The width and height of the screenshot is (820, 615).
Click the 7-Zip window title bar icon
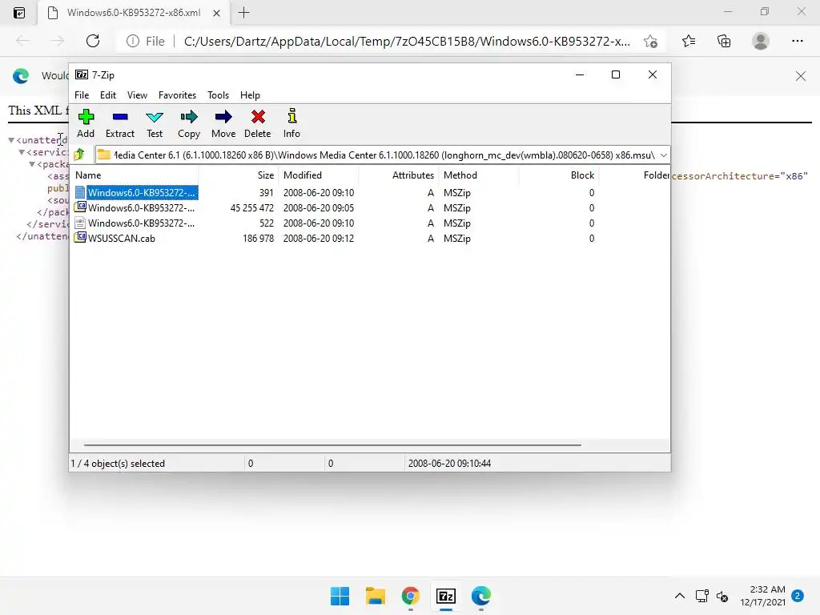(82, 74)
